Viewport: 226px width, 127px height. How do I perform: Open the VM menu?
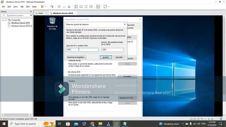pos(22,7)
